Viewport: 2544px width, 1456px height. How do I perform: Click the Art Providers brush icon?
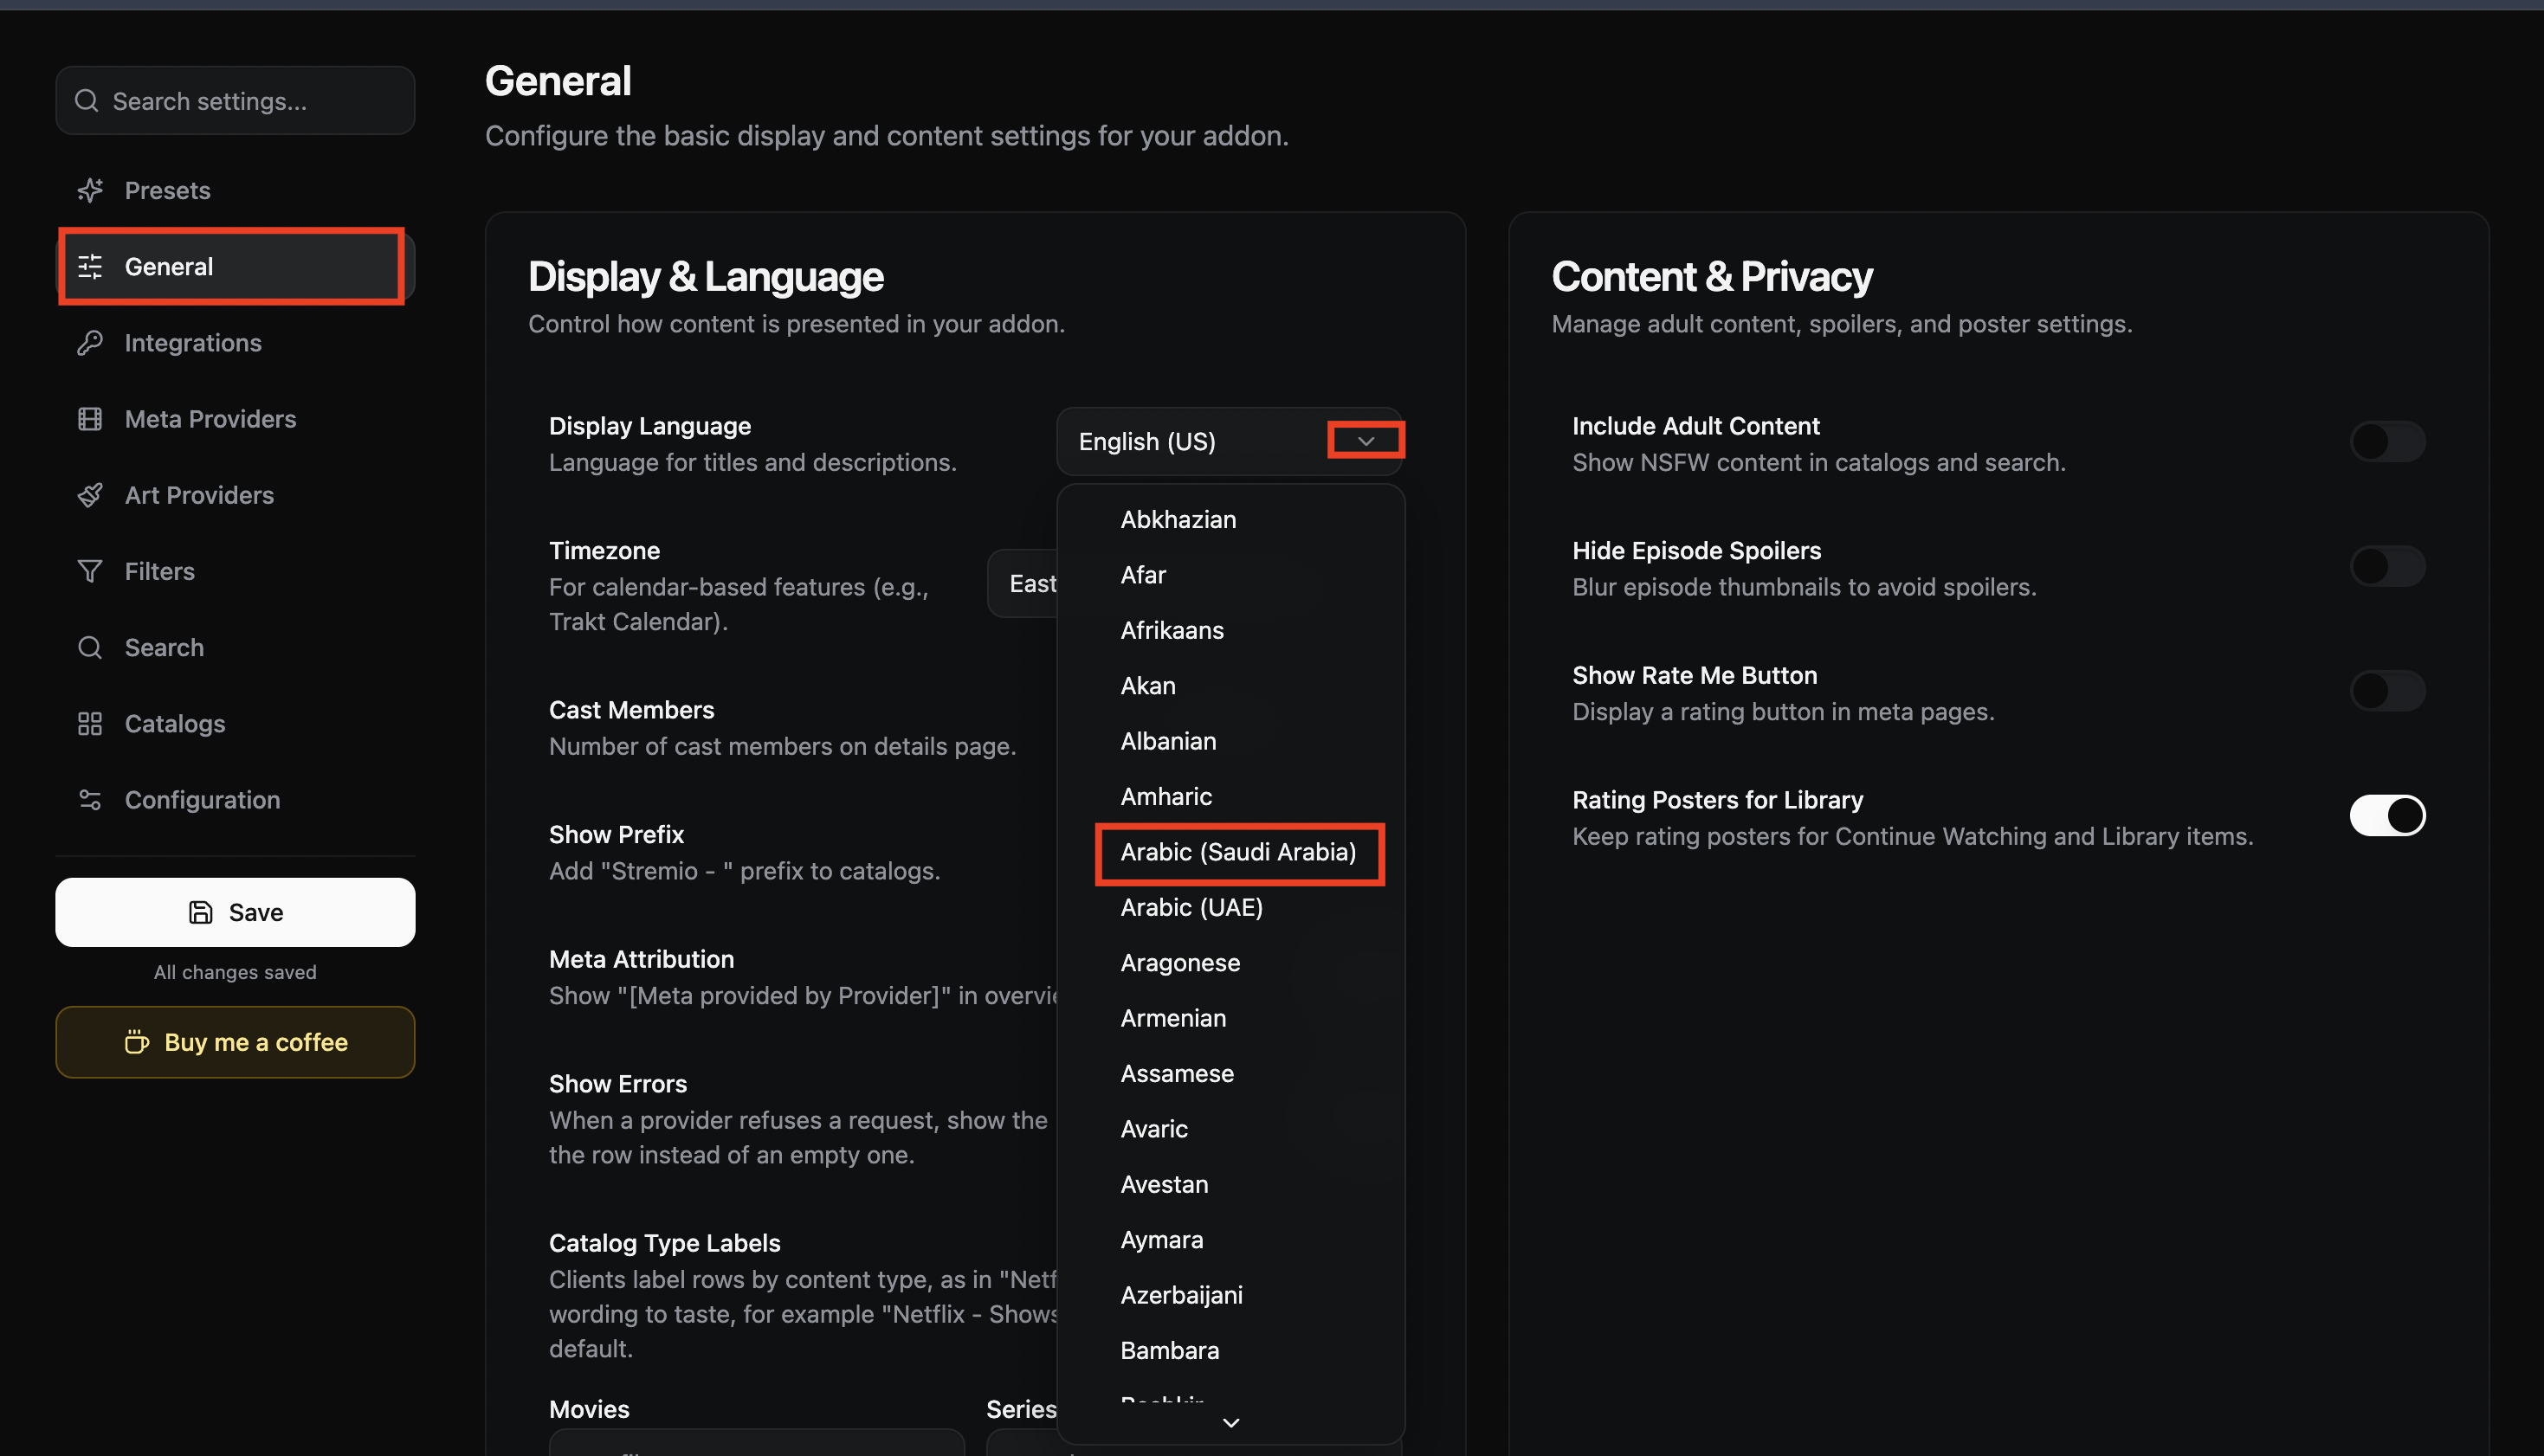(90, 495)
